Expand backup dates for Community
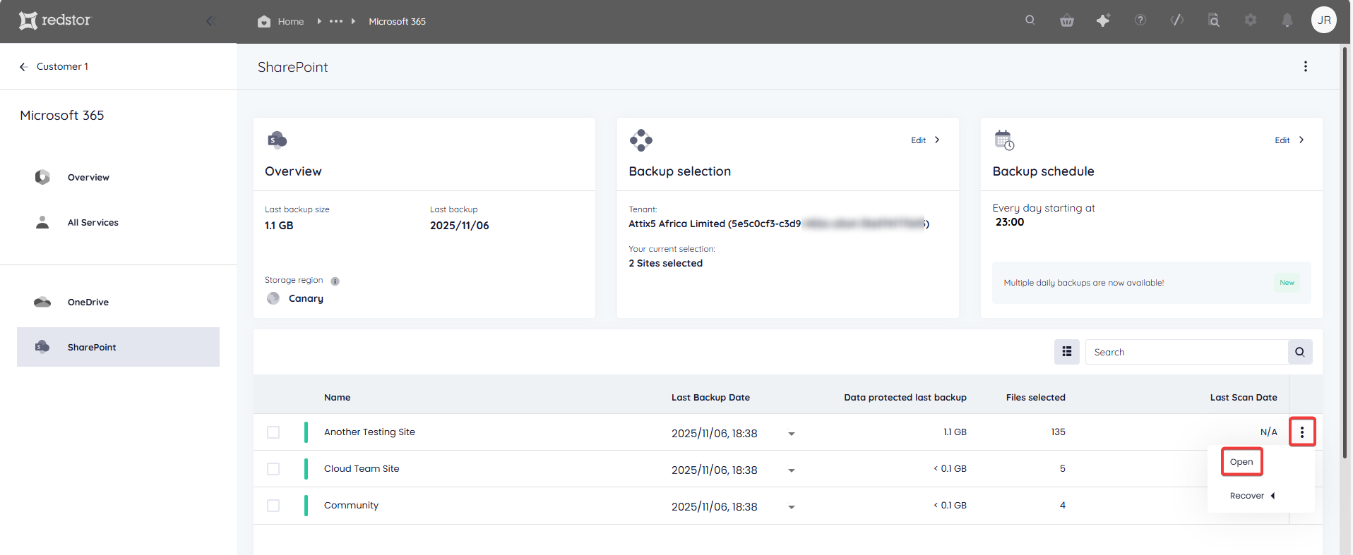The width and height of the screenshot is (1353, 555). 792,507
